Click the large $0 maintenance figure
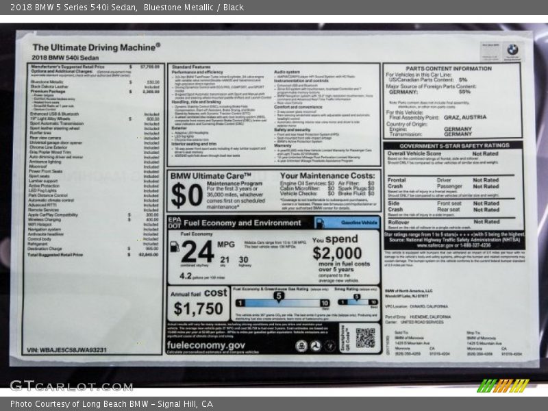This screenshot has height=411, width=548. pos(187,195)
